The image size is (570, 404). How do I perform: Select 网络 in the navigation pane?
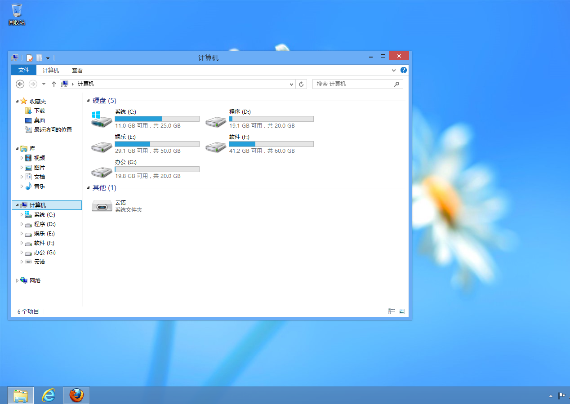tap(35, 281)
